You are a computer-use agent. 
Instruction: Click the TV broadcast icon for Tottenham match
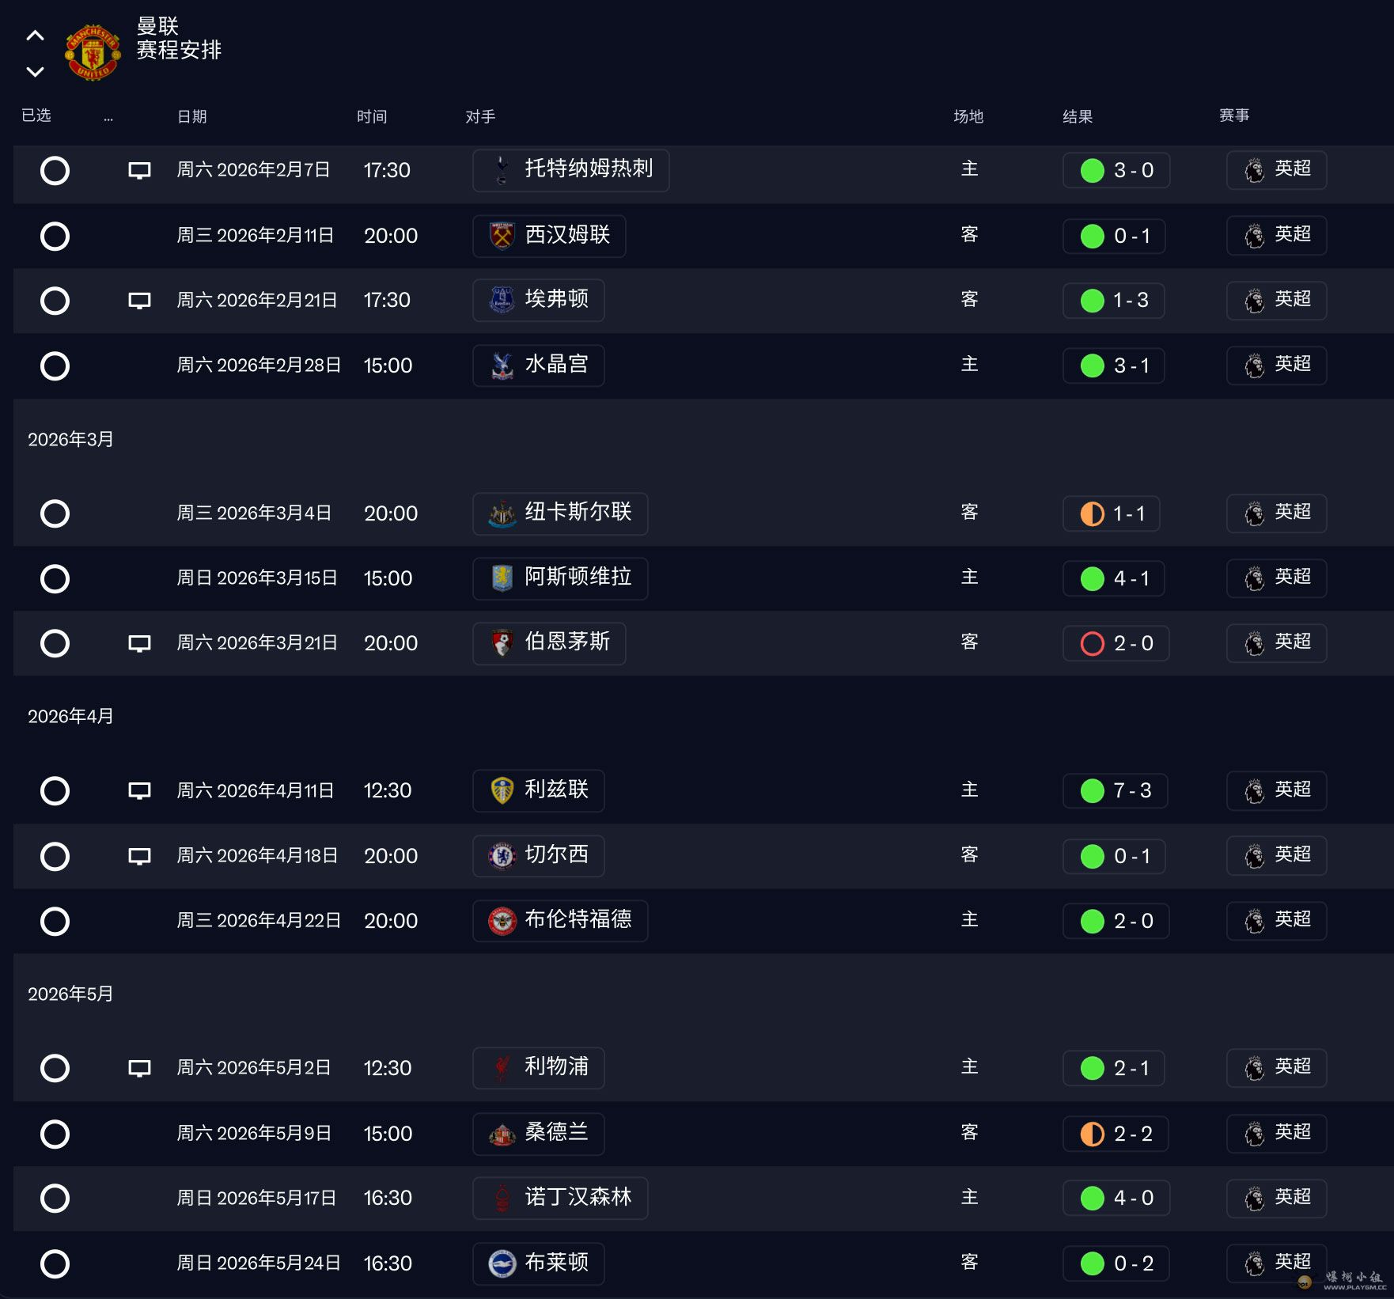click(x=139, y=170)
